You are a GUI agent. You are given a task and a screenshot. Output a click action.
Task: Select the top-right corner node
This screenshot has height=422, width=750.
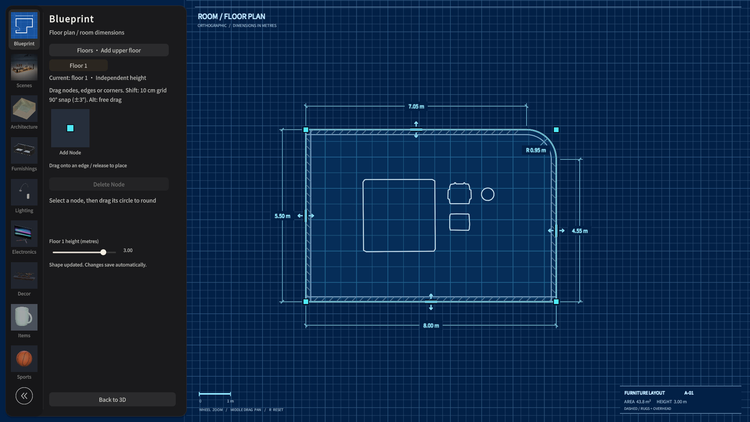click(x=556, y=130)
